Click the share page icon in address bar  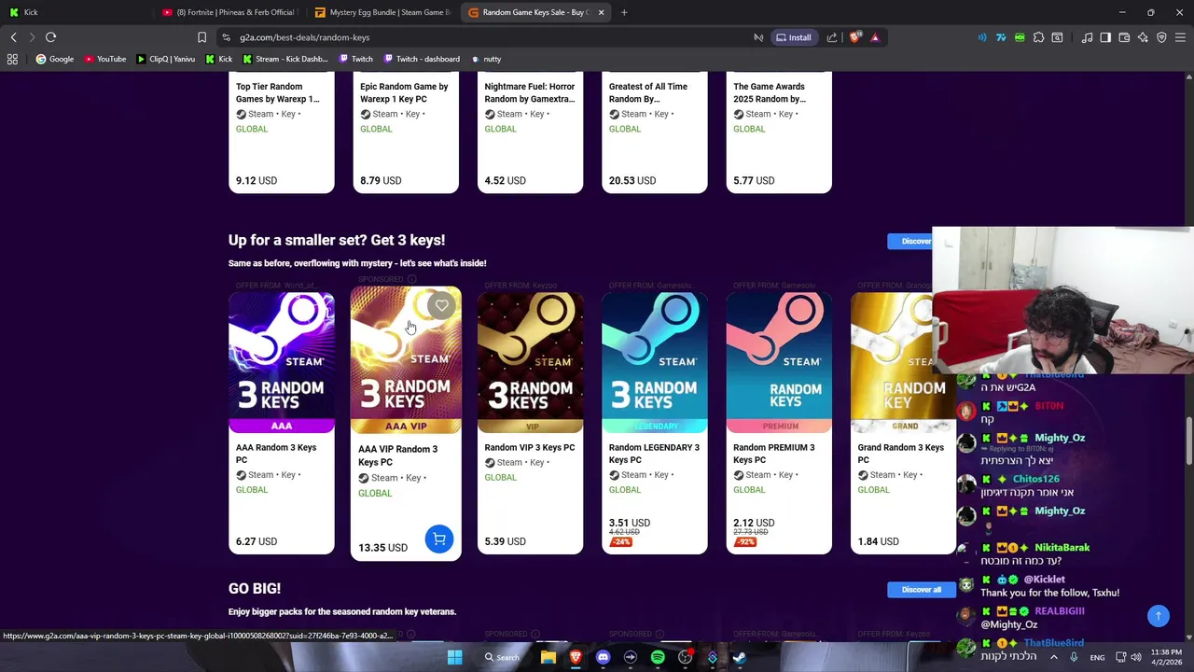(x=832, y=37)
